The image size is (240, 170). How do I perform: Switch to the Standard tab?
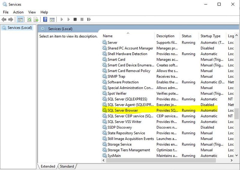(67, 166)
